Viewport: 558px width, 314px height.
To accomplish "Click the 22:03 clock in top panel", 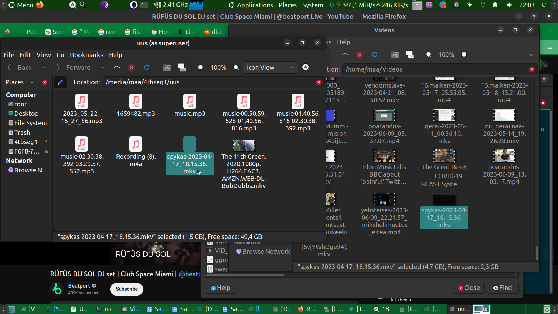I will pos(527,5).
